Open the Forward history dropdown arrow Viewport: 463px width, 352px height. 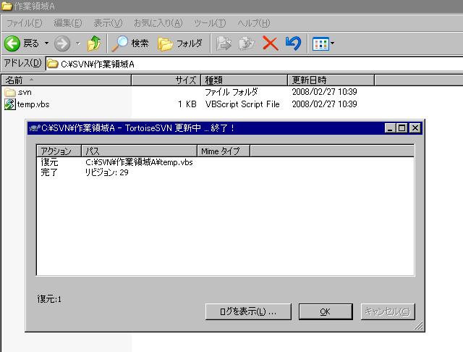(x=78, y=43)
